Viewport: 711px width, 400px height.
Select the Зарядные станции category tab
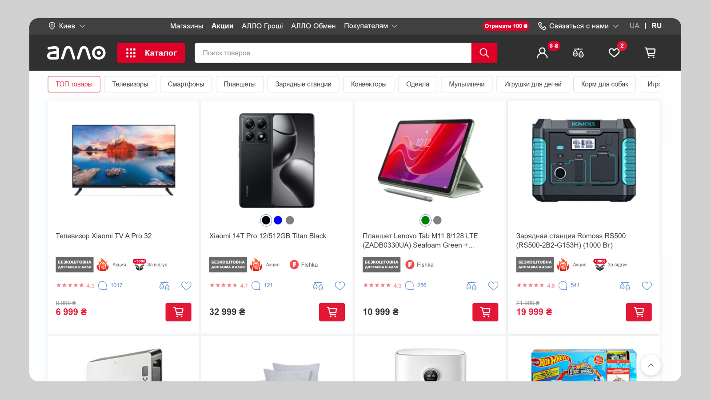(304, 84)
